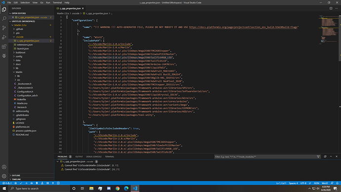Click the errors and warnings status indicator

[x=7, y=183]
